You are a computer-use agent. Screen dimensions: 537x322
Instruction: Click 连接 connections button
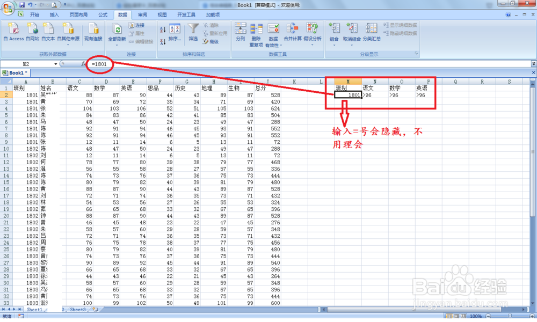136,25
